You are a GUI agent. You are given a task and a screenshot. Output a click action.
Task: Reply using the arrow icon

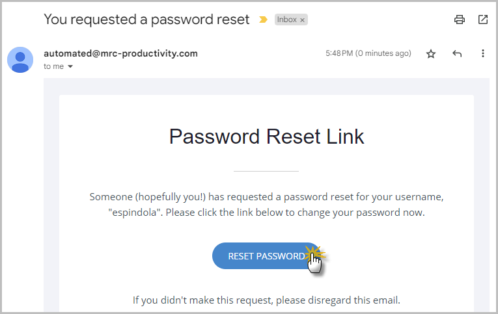click(x=457, y=53)
